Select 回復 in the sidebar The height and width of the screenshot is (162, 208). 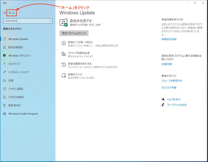coord(11,80)
